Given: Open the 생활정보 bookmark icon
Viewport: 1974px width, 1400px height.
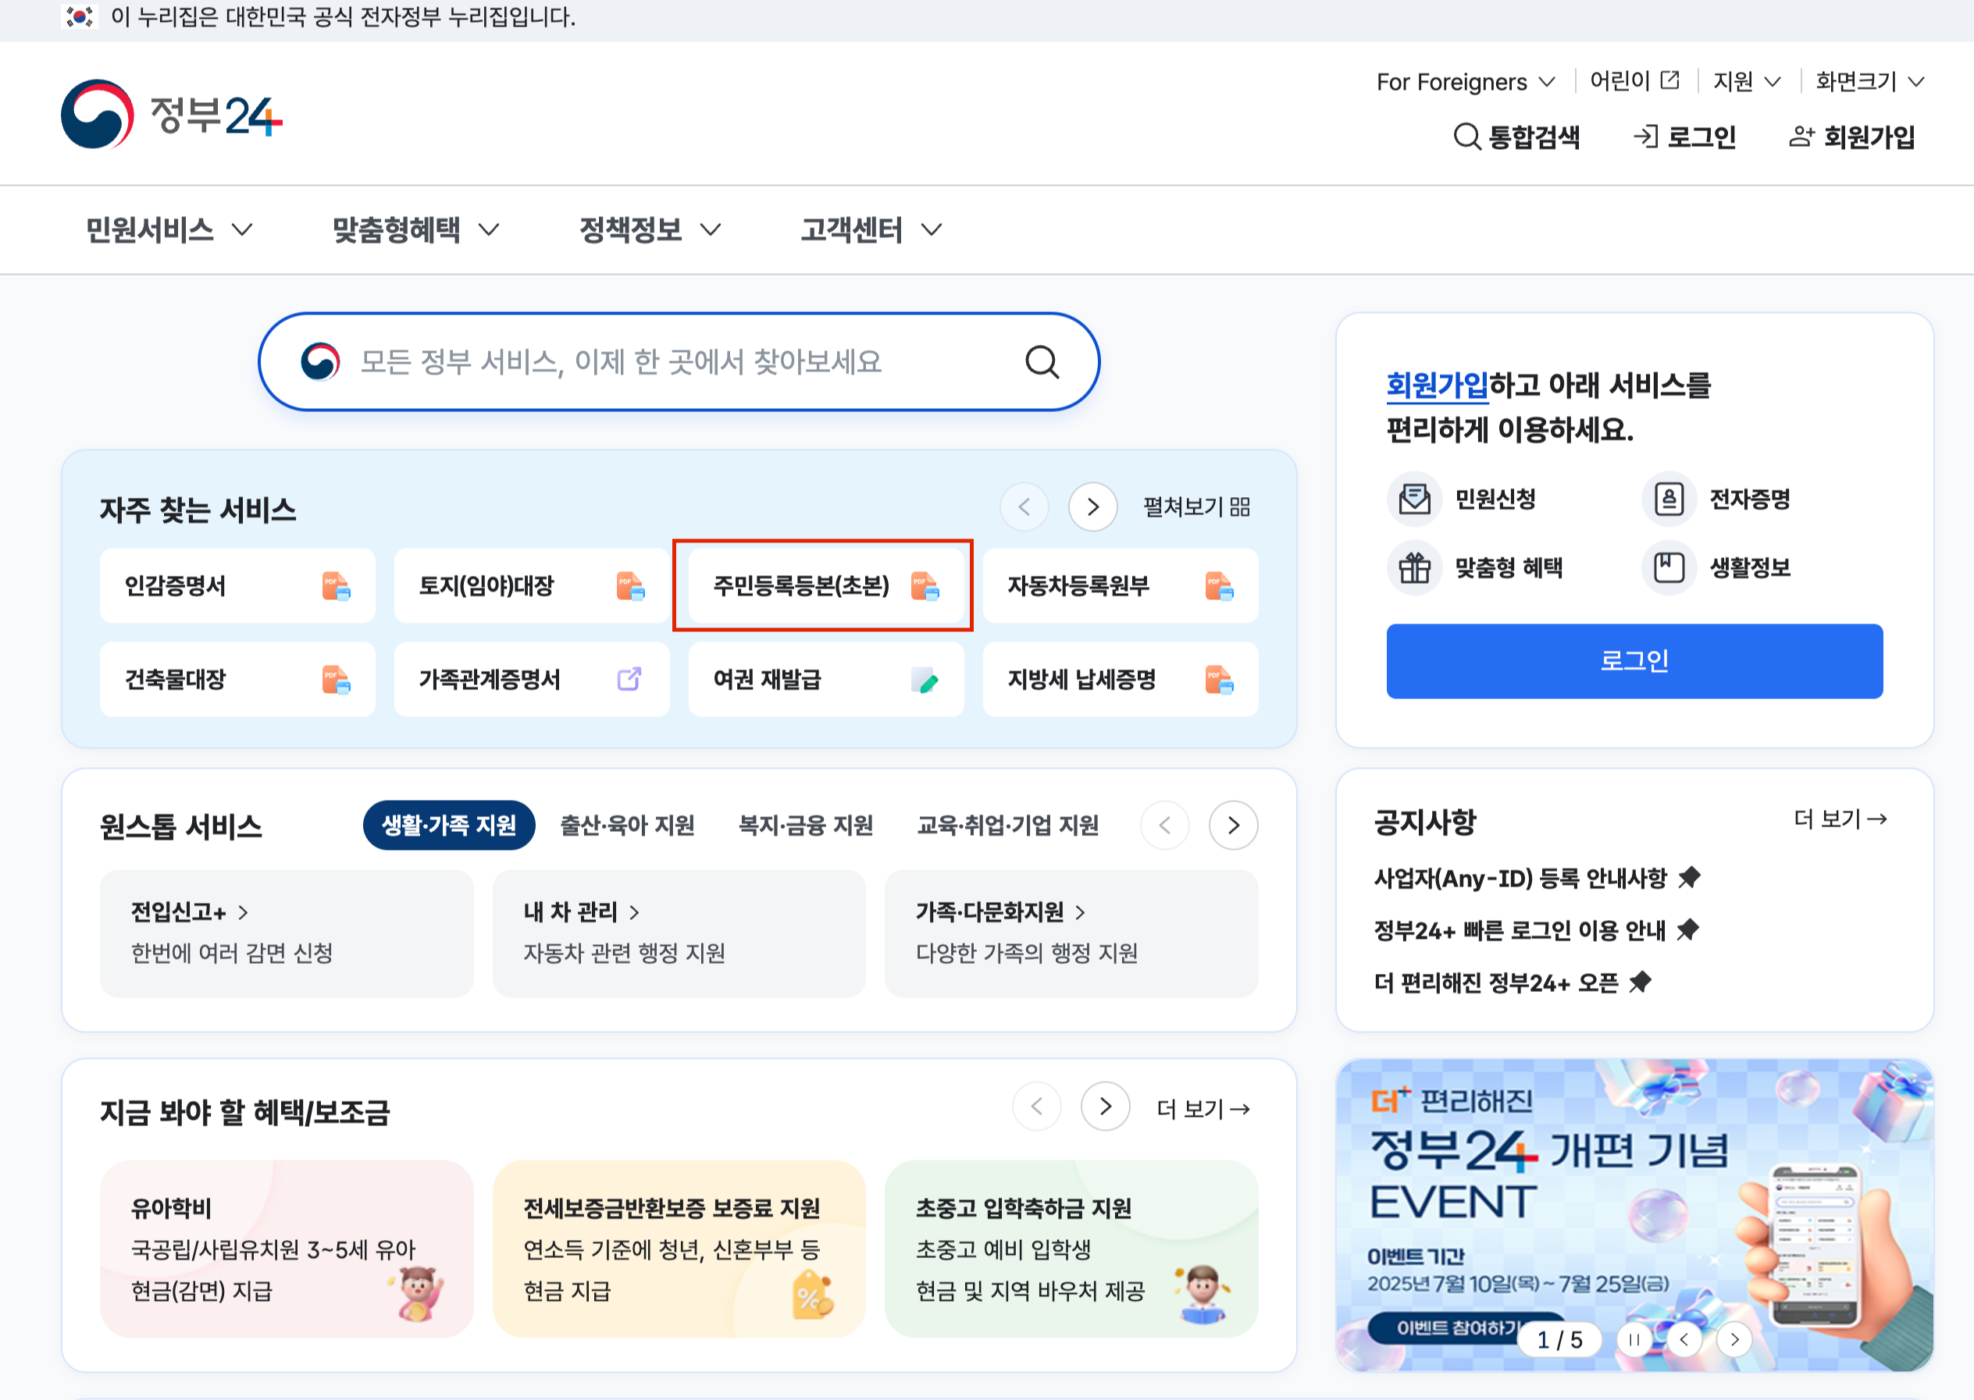Looking at the screenshot, I should click(1669, 567).
